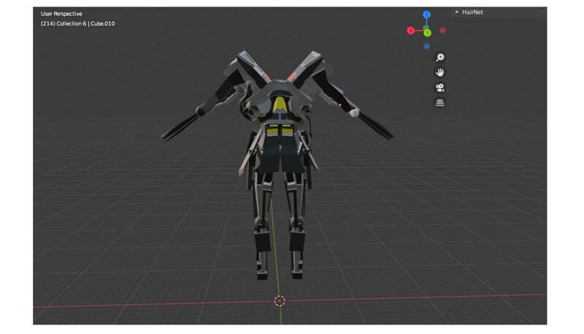Click the Zoom magnifier icon in viewport
584x334 pixels.
(440, 57)
